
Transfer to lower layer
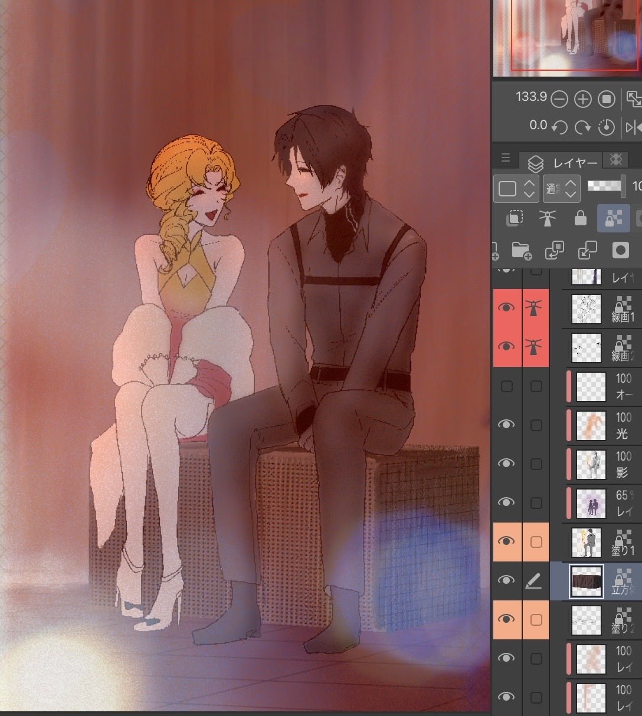[x=554, y=251]
